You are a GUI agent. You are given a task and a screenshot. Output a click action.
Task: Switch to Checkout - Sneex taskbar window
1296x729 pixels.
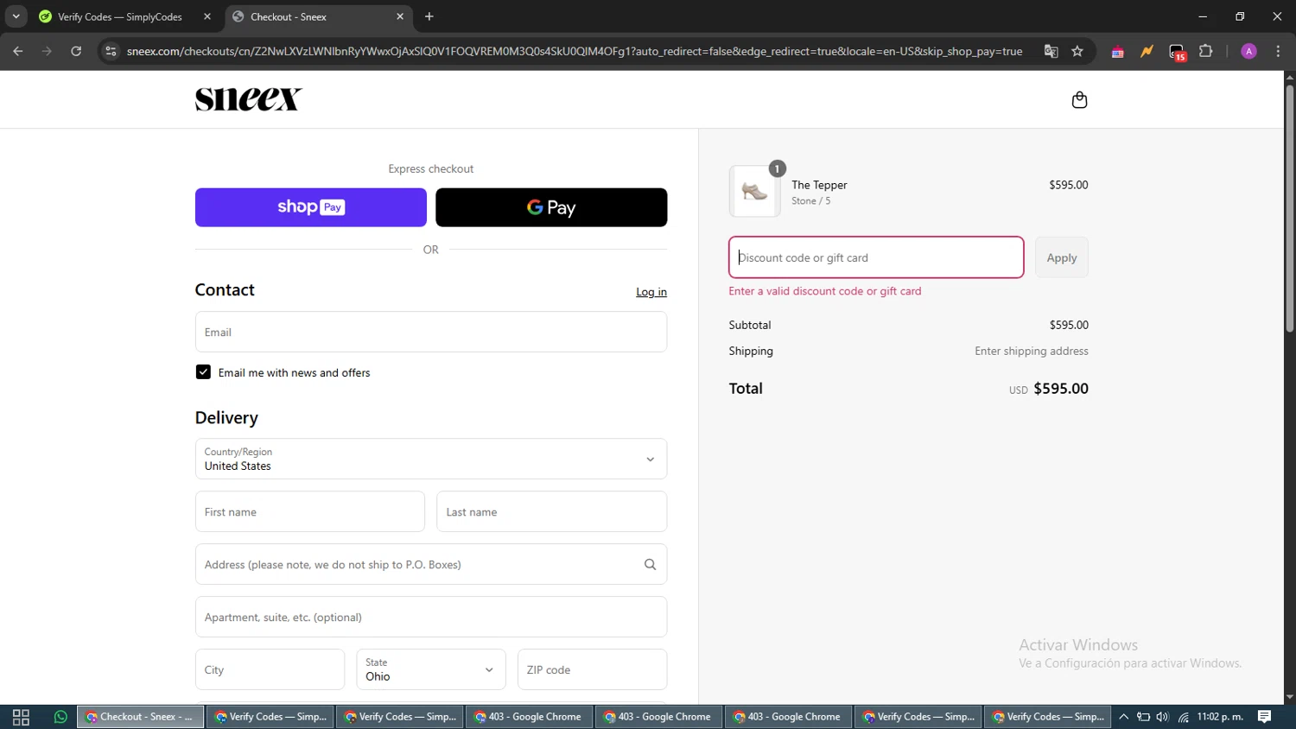(x=141, y=717)
